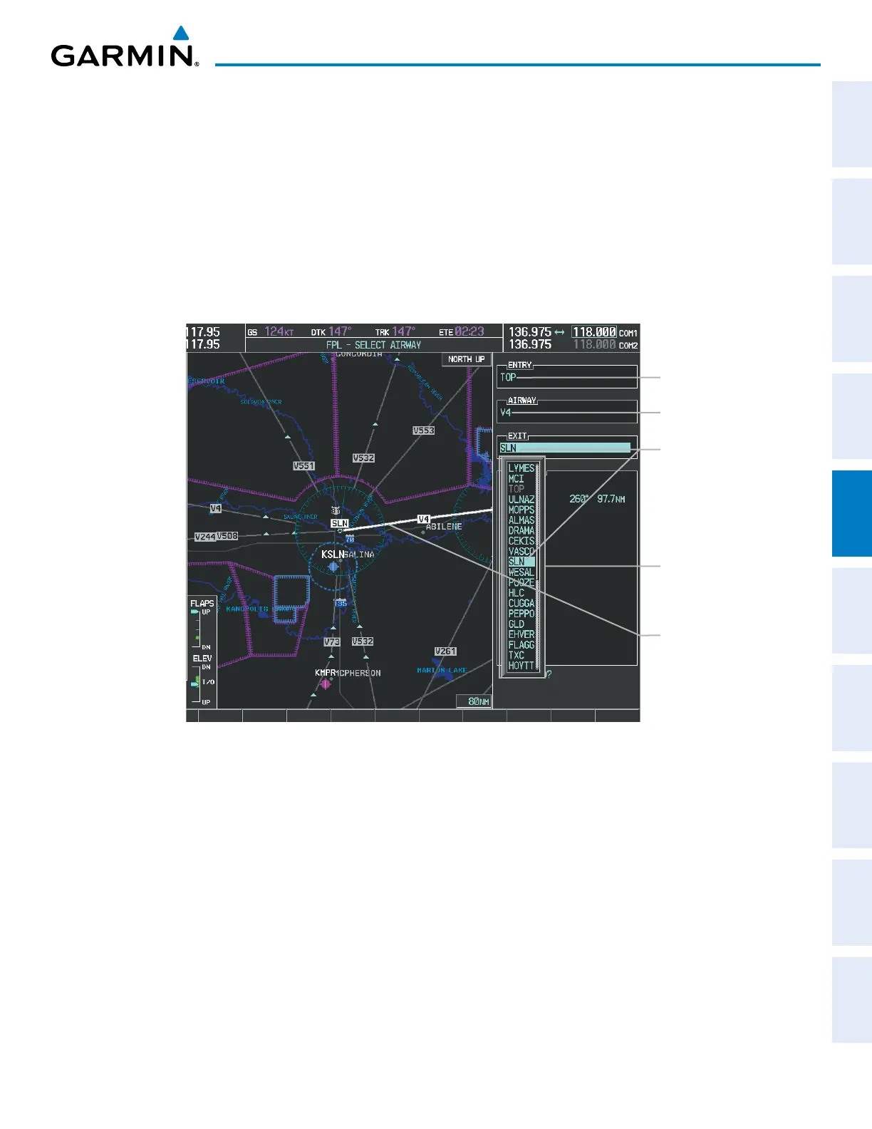Click the 97.7NM distance value
Screen dimensions: 872x1129
pos(611,499)
